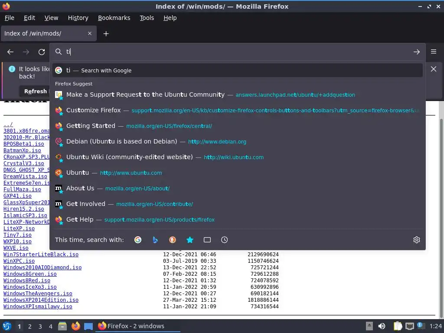Open the Get Involved suggestion
444x333 pixels.
click(x=237, y=204)
